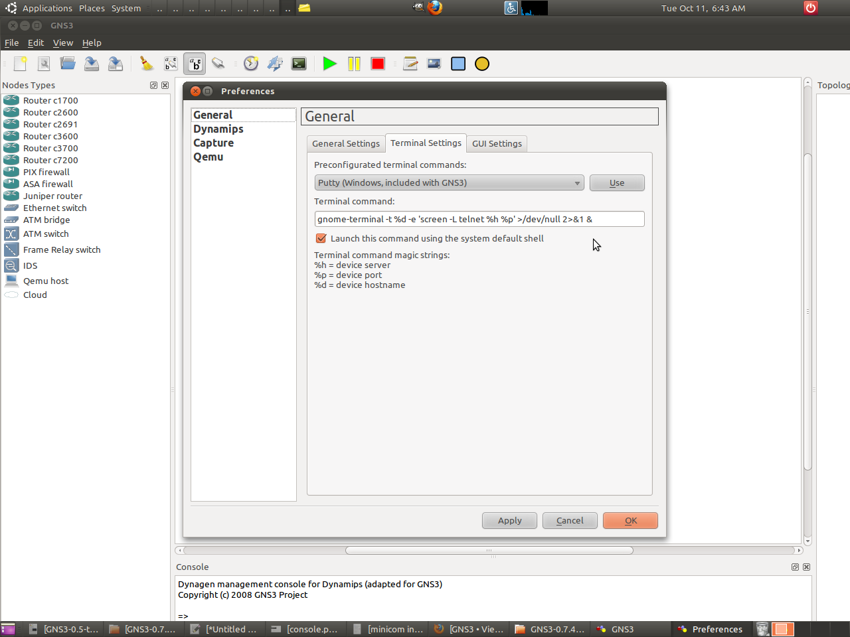The height and width of the screenshot is (637, 850).
Task: Open Ubuntu Applications menu
Action: [x=47, y=8]
